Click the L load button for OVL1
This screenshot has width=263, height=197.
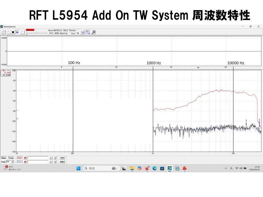pos(51,158)
